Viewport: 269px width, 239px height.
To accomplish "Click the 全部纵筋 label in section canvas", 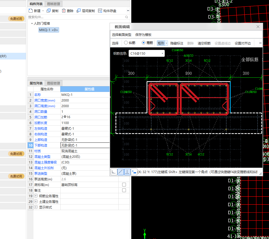I will pyautogui.click(x=250, y=59).
